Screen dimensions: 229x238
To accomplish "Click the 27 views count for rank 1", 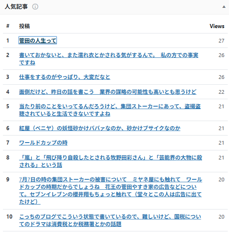I will (222, 40).
